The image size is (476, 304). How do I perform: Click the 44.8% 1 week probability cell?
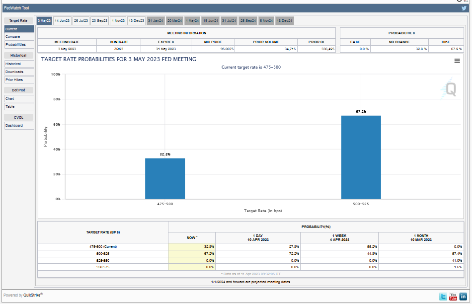pos(339,254)
